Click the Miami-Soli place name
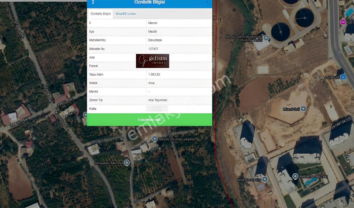The width and height of the screenshot is (354, 208). tap(291, 109)
